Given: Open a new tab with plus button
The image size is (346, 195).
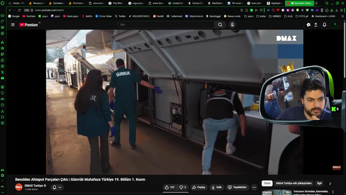Looking at the screenshot, I should pos(316,3).
